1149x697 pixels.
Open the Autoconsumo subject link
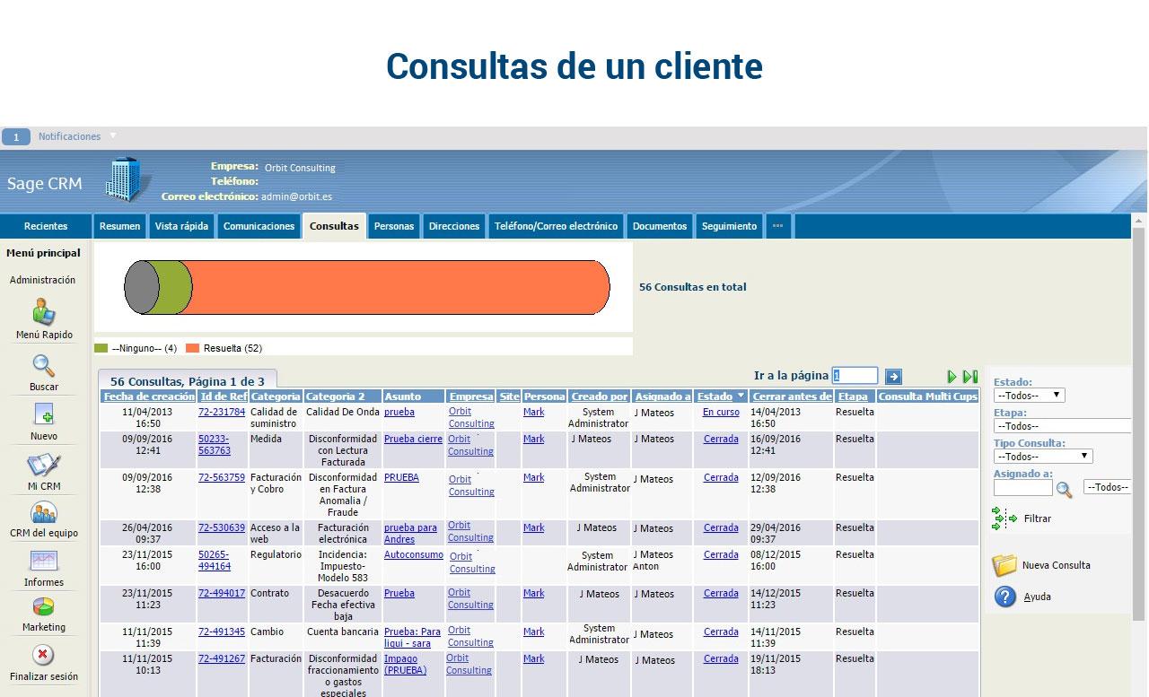point(414,555)
